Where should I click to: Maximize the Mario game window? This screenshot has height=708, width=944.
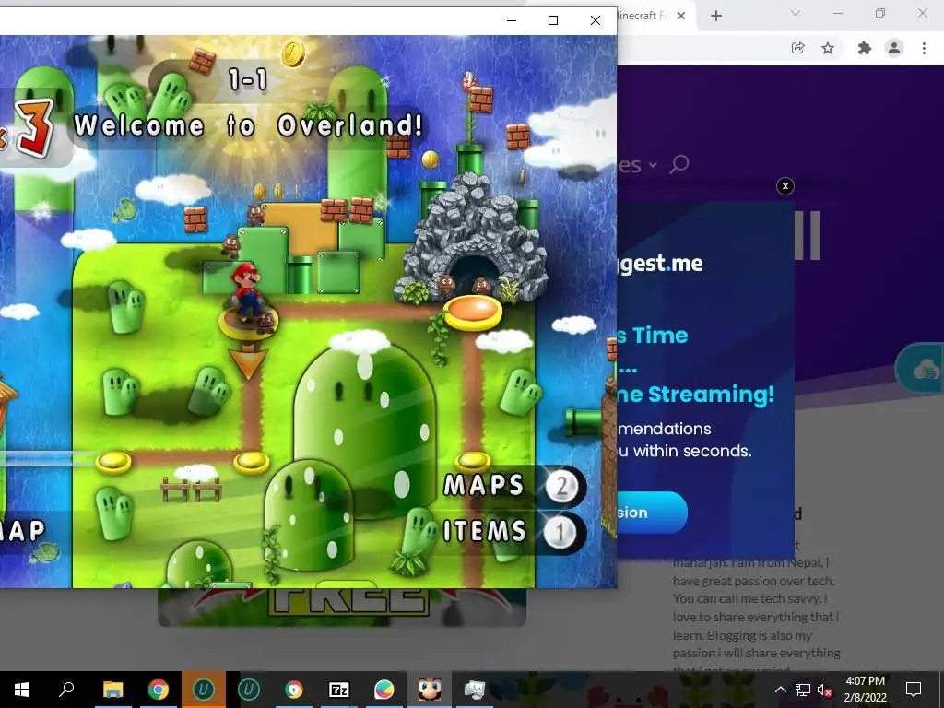(x=553, y=20)
